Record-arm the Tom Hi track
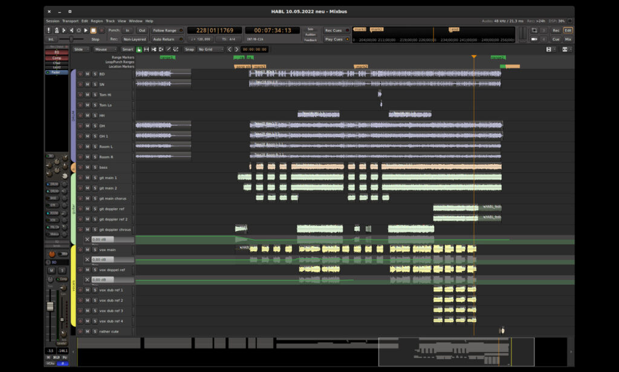The width and height of the screenshot is (619, 372). 80,95
